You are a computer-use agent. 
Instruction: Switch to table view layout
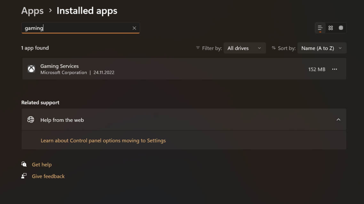click(341, 28)
